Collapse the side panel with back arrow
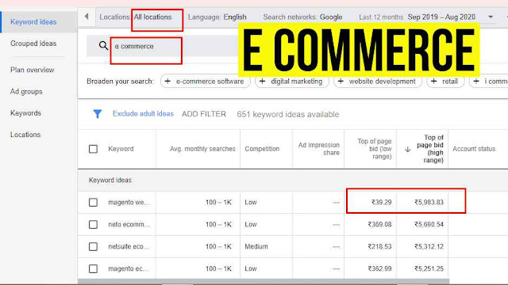The width and height of the screenshot is (508, 285). [87, 16]
